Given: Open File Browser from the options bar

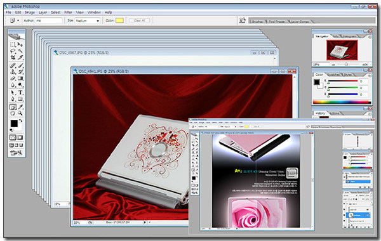Looking at the screenshot, I should 243,20.
